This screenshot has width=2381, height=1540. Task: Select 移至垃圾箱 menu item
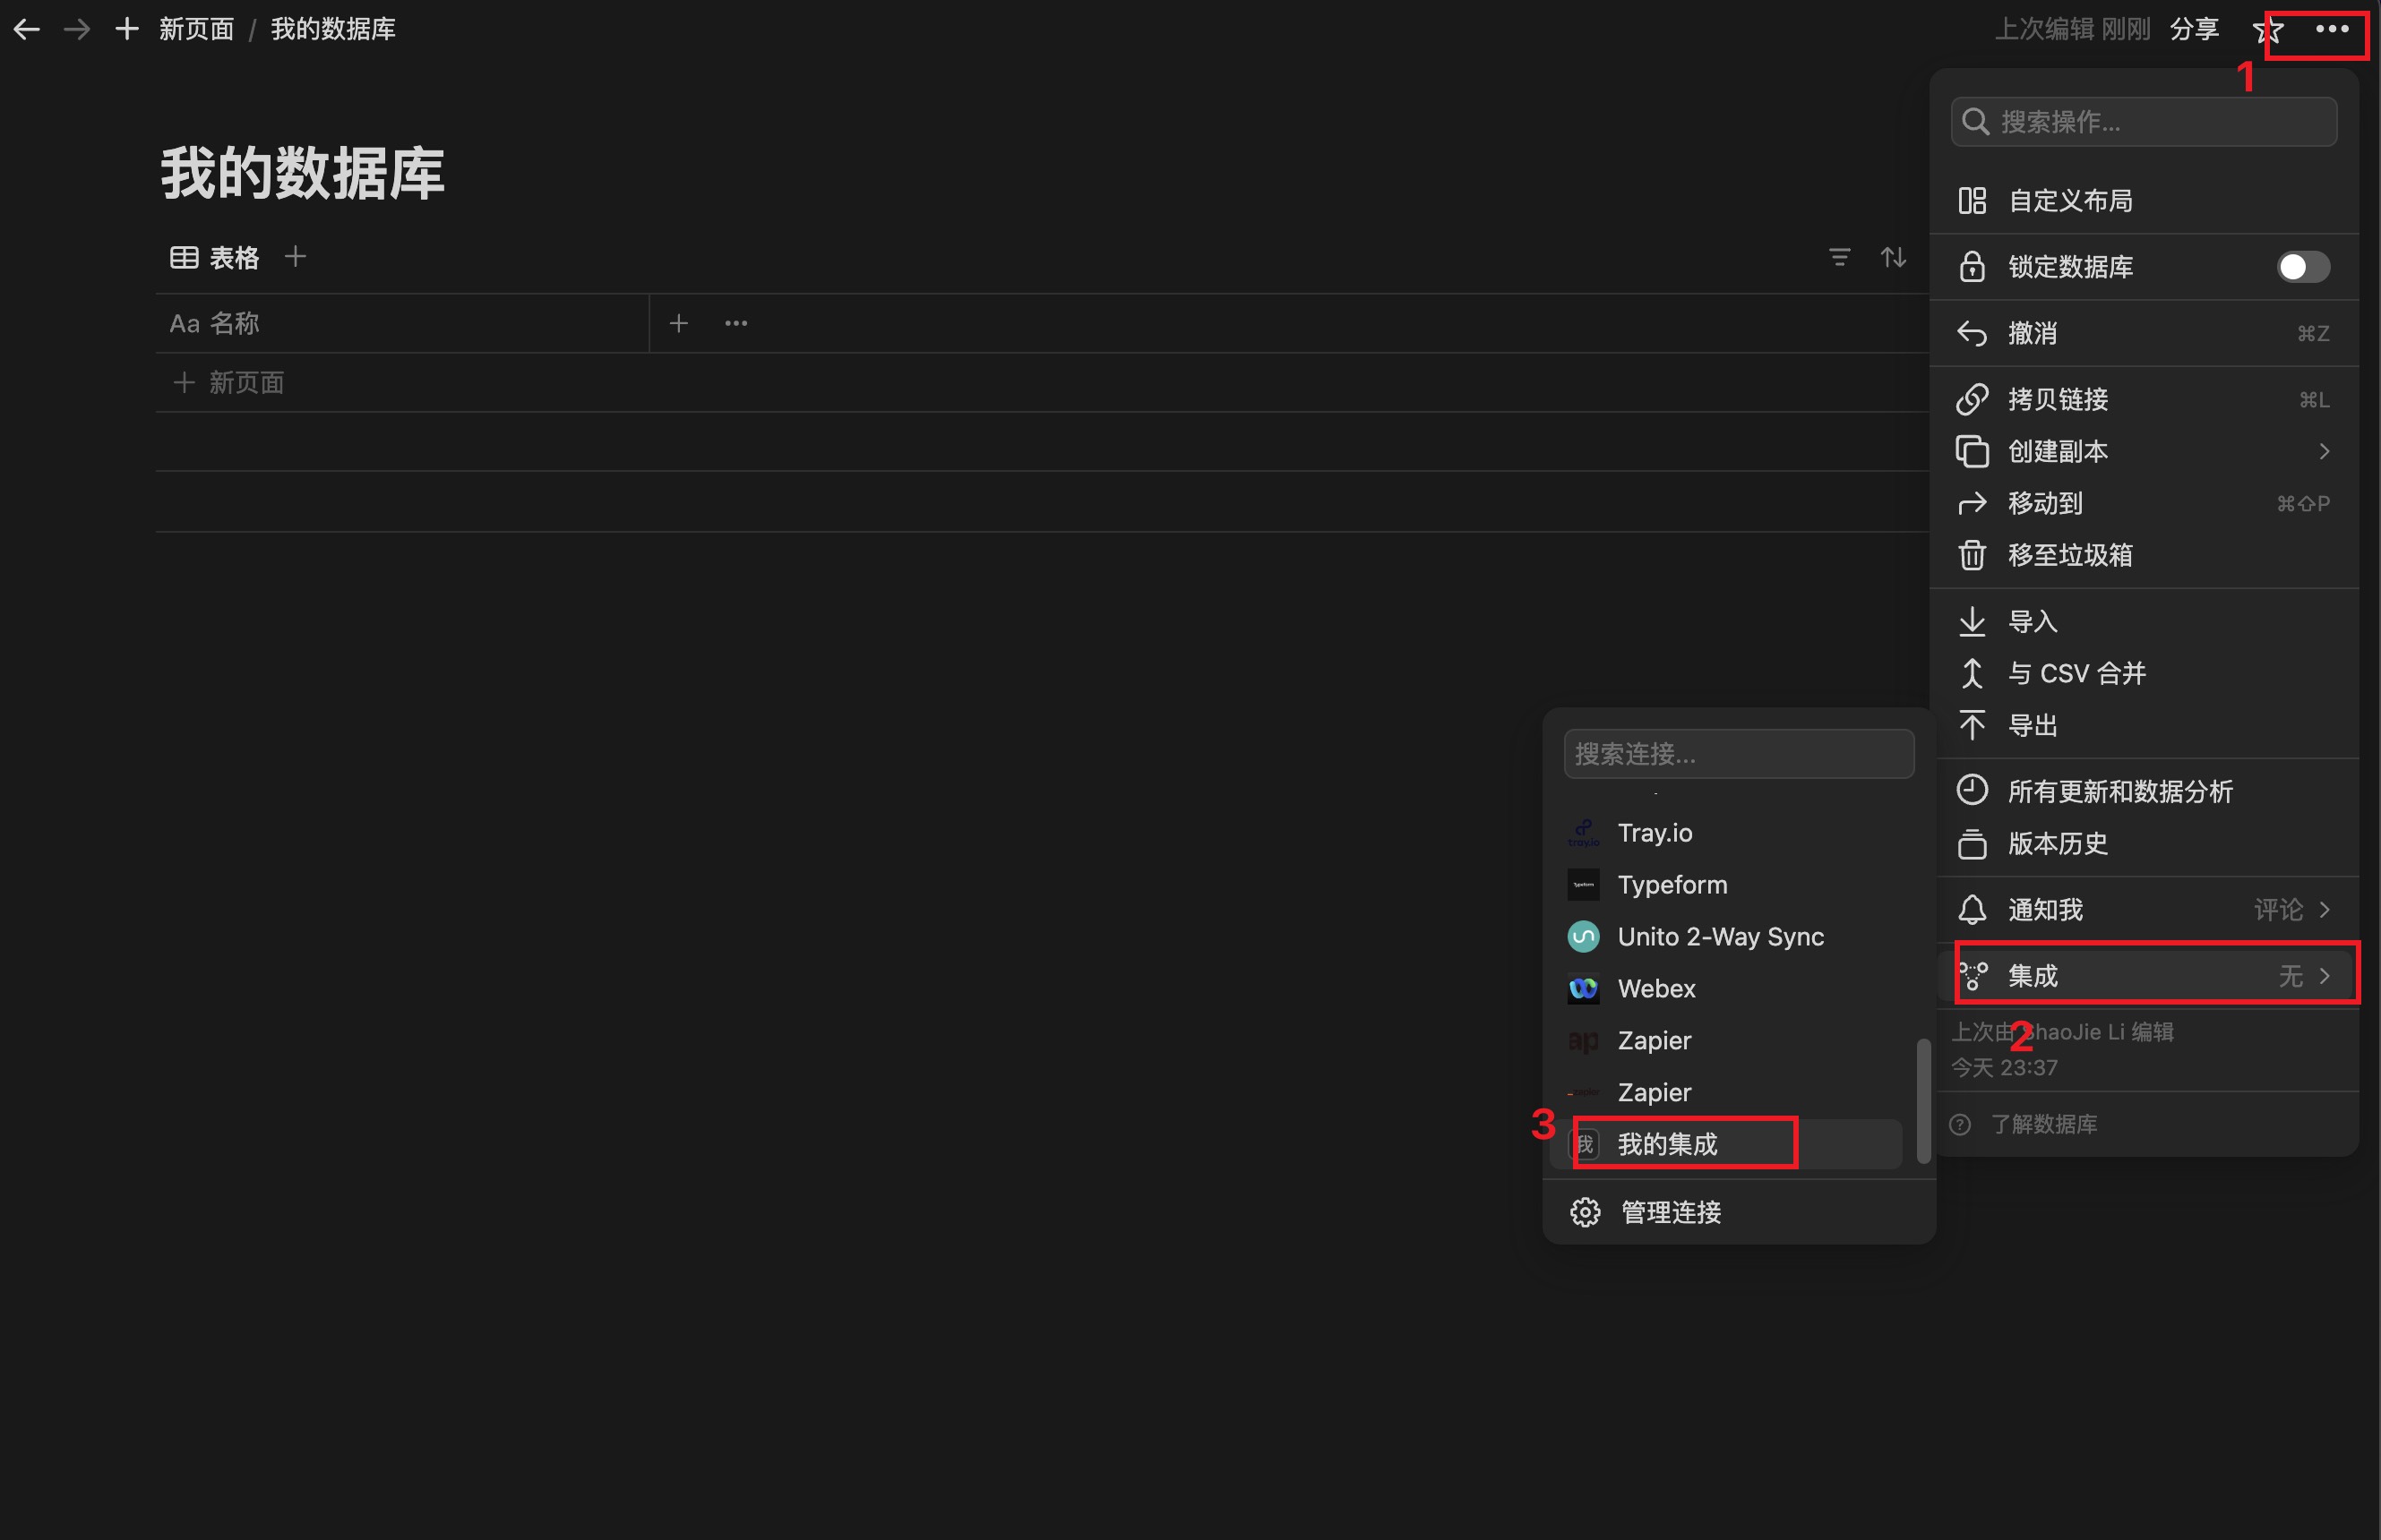[2069, 556]
